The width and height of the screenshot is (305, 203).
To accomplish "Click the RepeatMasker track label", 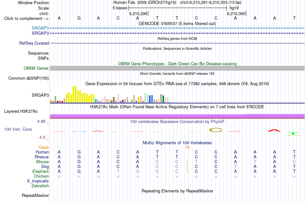I will [35, 195].
